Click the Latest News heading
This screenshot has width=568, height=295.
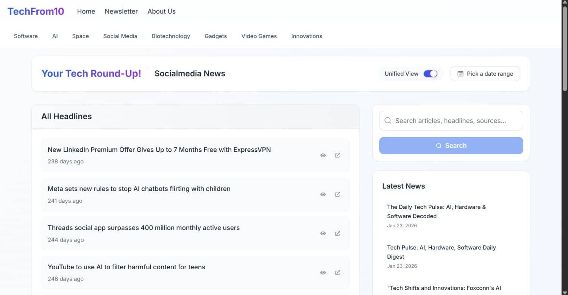tap(404, 186)
